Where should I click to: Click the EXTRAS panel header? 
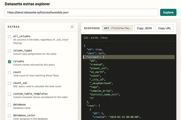click(14, 27)
